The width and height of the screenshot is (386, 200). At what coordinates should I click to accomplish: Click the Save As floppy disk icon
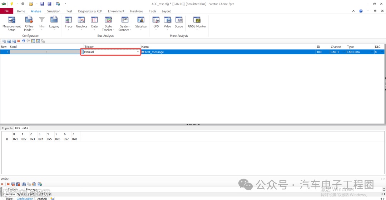click(x=49, y=4)
